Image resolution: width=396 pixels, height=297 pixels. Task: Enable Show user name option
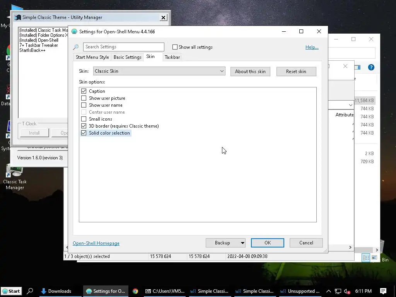84,105
